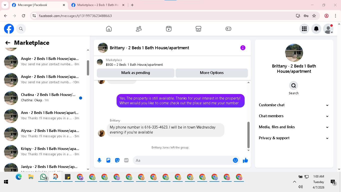This screenshot has width=341, height=192.
Task: Record a voice clip with microphone icon
Action: click(99, 160)
